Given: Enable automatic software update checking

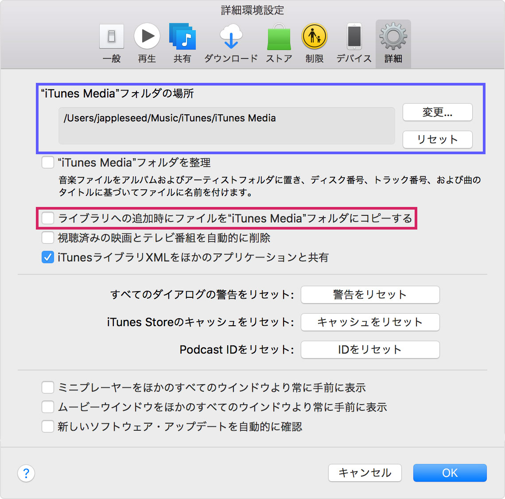Looking at the screenshot, I should pos(47,426).
